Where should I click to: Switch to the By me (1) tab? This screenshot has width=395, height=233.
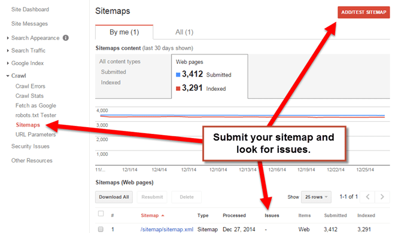(x=124, y=32)
